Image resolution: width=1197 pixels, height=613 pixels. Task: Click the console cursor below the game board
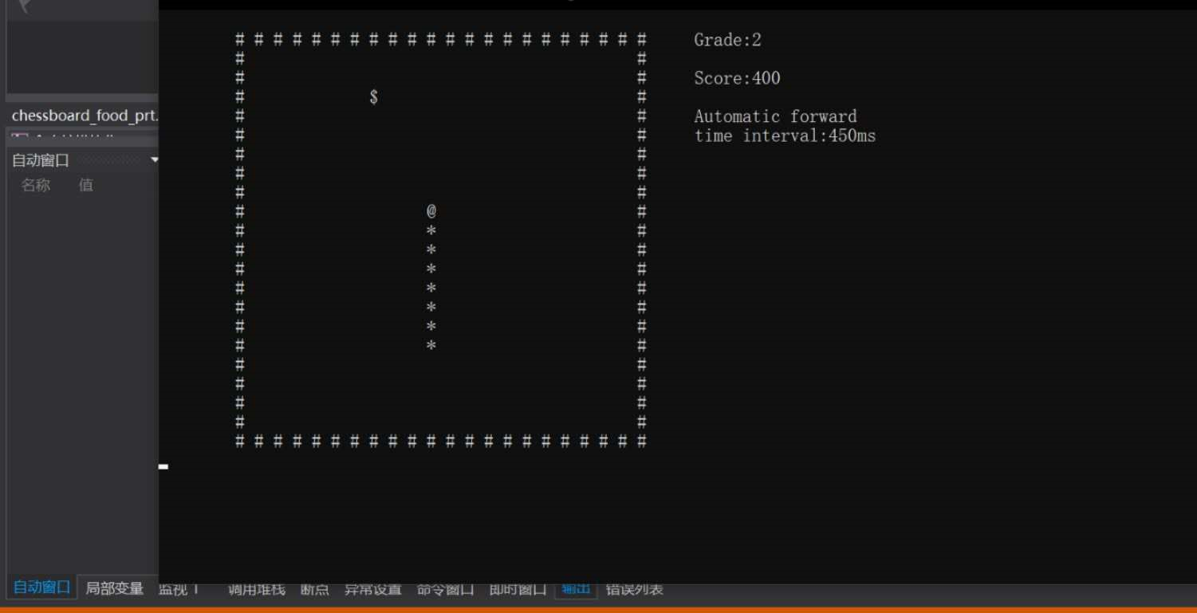pos(164,466)
